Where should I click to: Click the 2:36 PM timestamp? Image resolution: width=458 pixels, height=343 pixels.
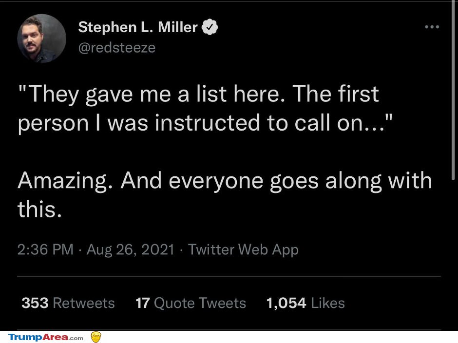(45, 249)
